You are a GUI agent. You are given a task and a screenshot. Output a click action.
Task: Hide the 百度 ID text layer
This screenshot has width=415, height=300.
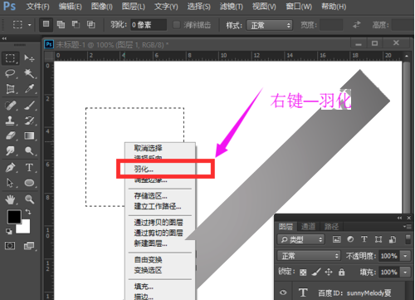click(x=283, y=293)
